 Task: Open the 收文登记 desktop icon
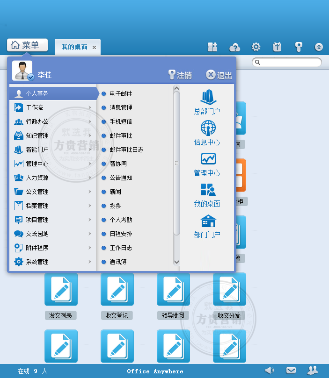[117, 289]
